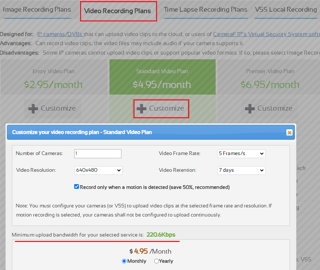Open the Video Frame Rate dropdown
Image resolution: width=320 pixels, height=270 pixels.
point(241,154)
